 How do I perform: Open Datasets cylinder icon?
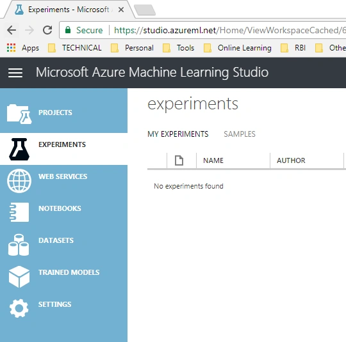point(19,245)
